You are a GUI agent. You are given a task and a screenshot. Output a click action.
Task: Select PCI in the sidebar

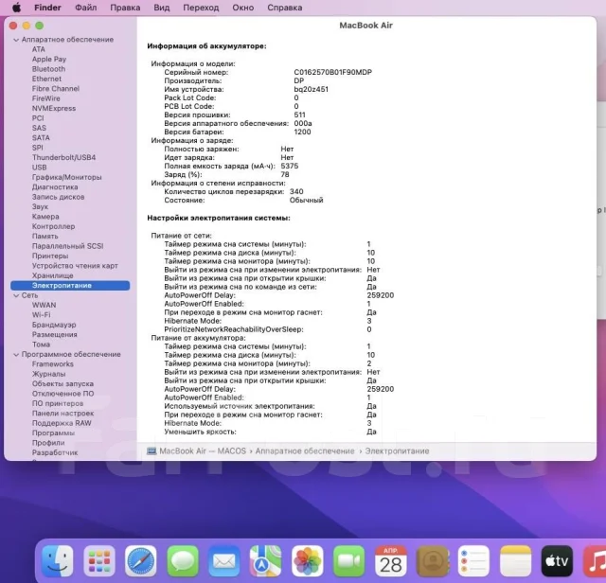(x=38, y=118)
